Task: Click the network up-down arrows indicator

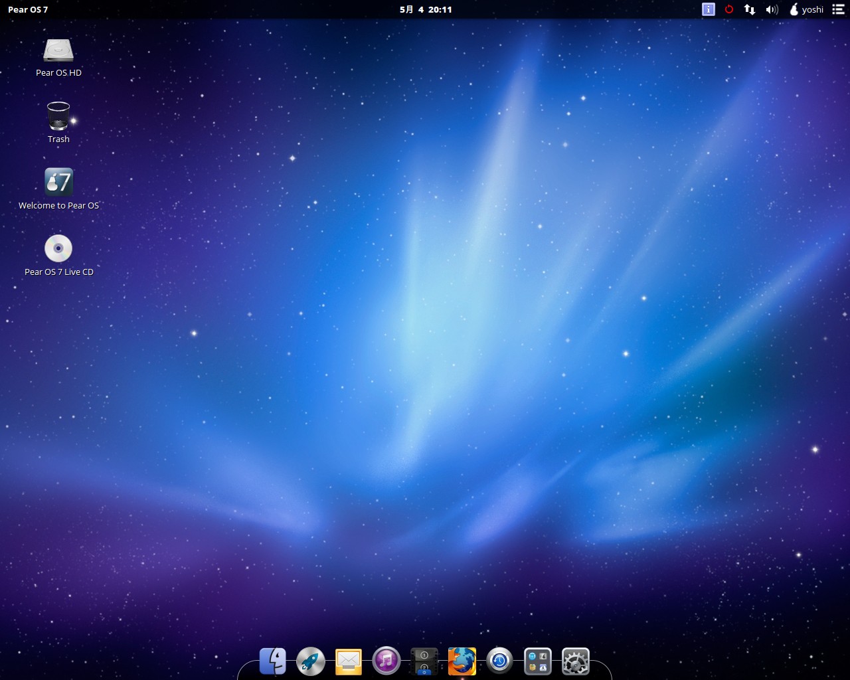Action: tap(750, 9)
